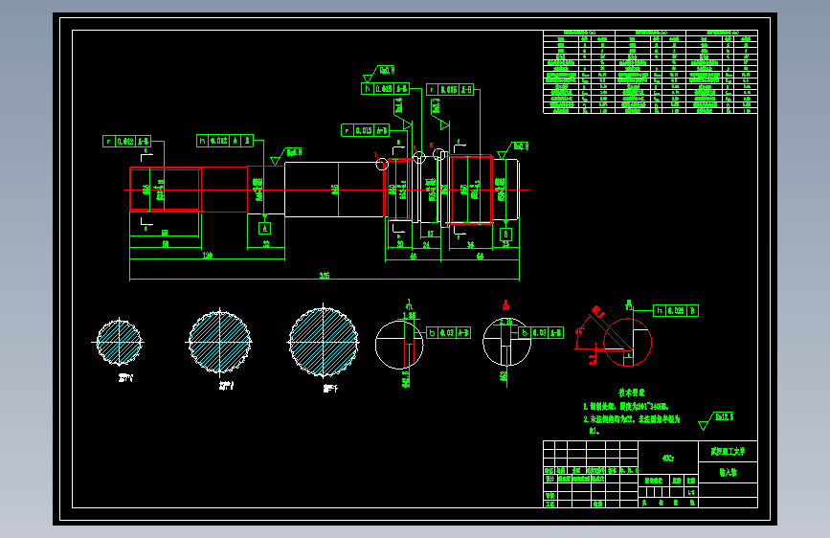This screenshot has height=538, width=830.
Task: Select the vertical Ra3.2 roughness label
Action: (x=437, y=105)
